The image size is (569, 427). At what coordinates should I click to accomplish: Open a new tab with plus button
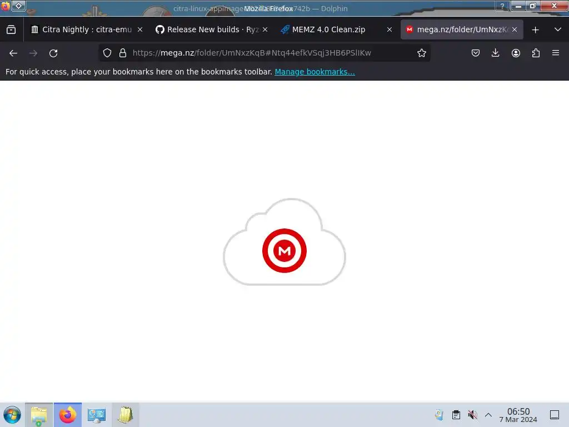point(535,30)
